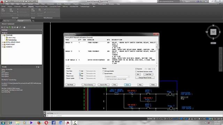The width and height of the screenshot is (223, 125).
Task: Click the refresh icon in Project Manager toolbar
Action: [x=10, y=27]
